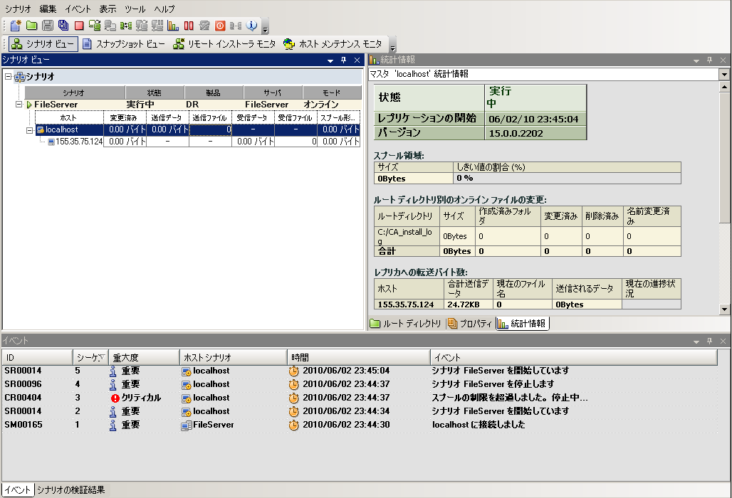Switch to シナリオの検証結果 tab
The image size is (732, 498).
coord(71,490)
